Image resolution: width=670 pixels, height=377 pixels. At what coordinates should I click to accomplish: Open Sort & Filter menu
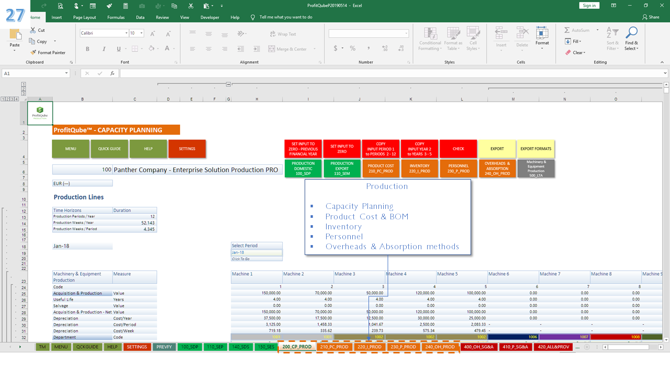612,39
